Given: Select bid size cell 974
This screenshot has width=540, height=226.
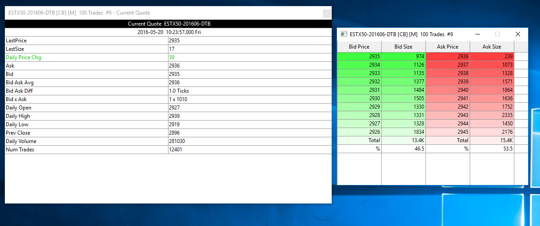Looking at the screenshot, I should tap(403, 56).
